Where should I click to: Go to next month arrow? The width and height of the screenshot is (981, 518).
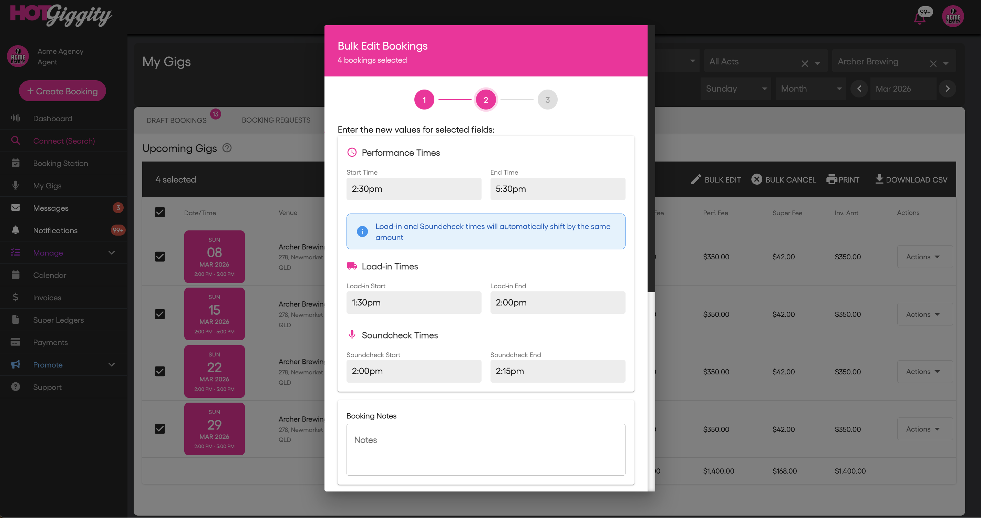click(947, 89)
